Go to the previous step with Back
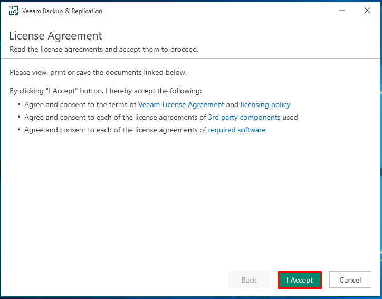Image resolution: width=382 pixels, height=299 pixels. click(x=249, y=280)
